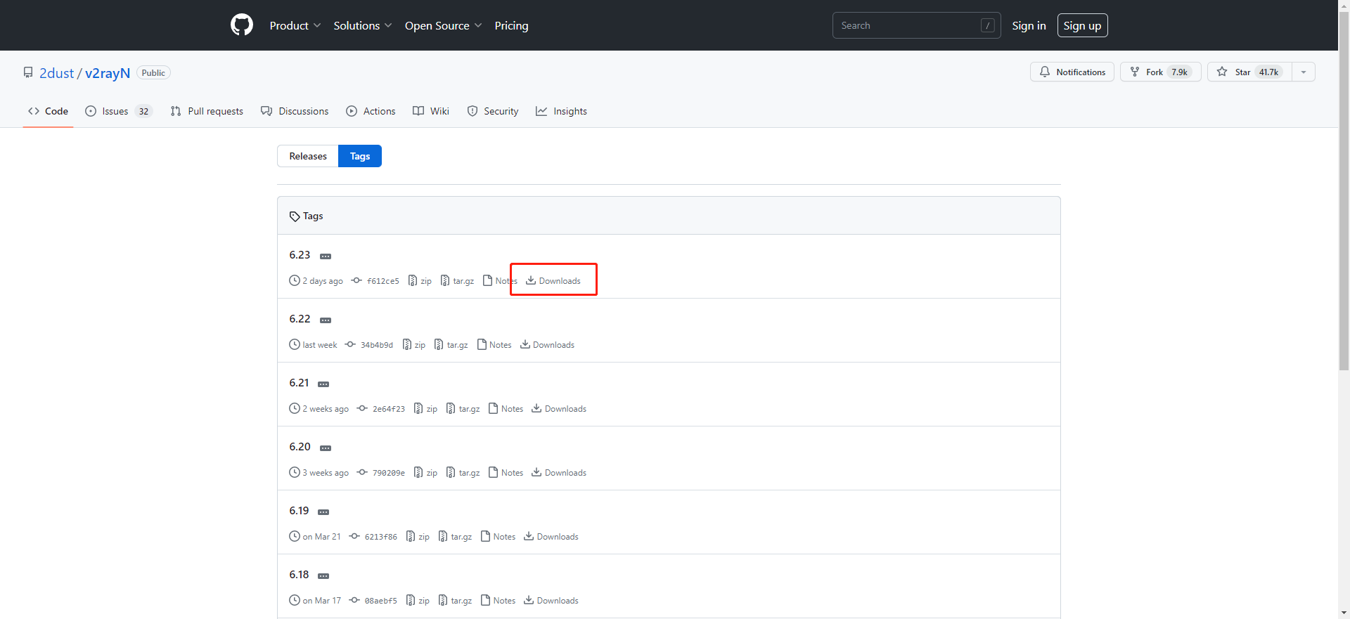Expand ellipsis details for tag 6.22
This screenshot has height=619, width=1350.
point(326,320)
